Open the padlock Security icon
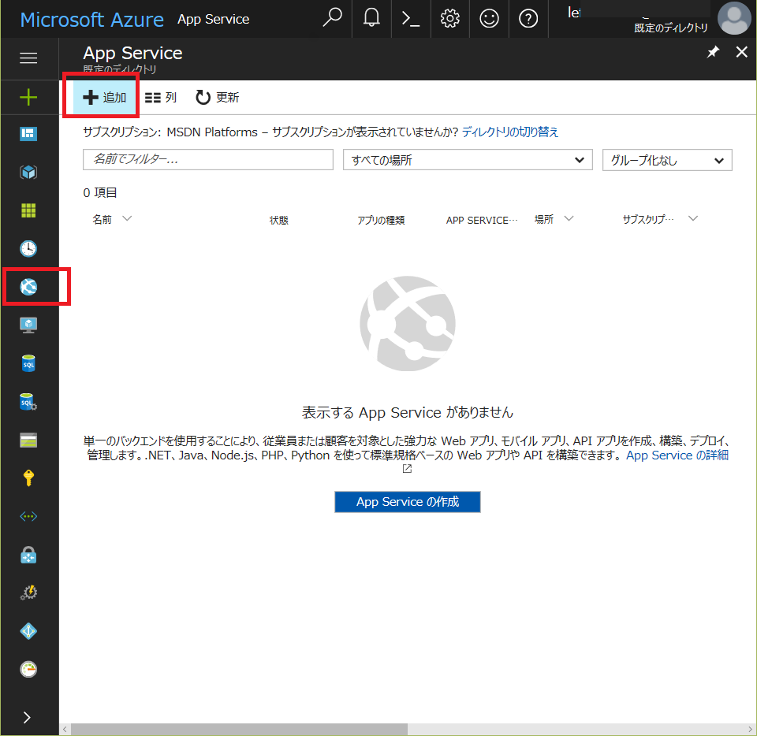Image resolution: width=757 pixels, height=736 pixels. tap(28, 555)
